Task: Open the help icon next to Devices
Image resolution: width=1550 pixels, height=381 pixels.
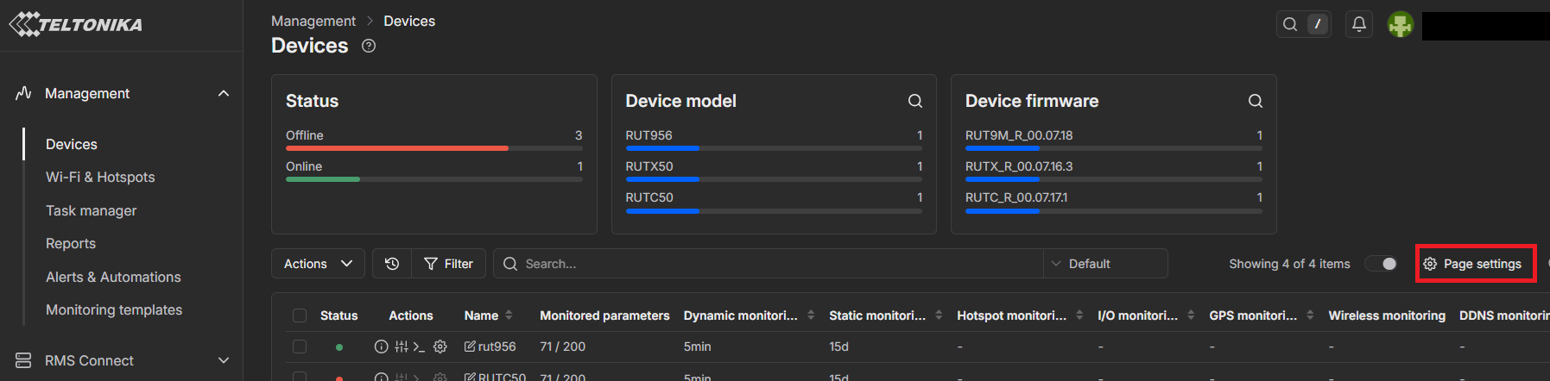Action: (x=369, y=47)
